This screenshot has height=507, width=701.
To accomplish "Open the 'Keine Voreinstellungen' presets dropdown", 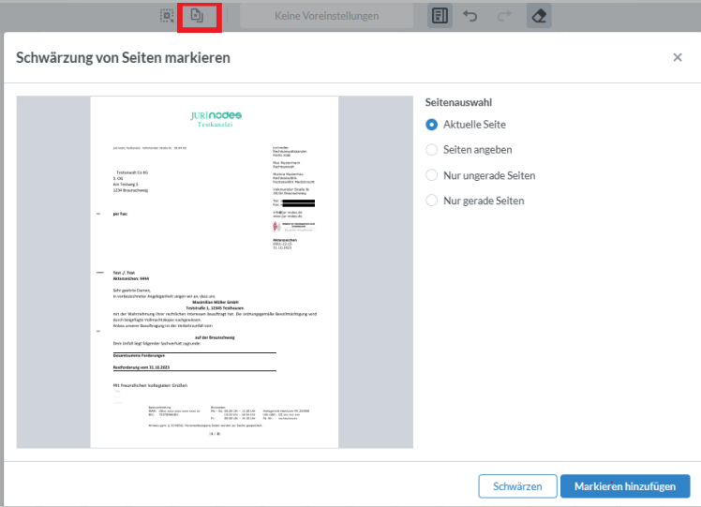I will point(326,16).
